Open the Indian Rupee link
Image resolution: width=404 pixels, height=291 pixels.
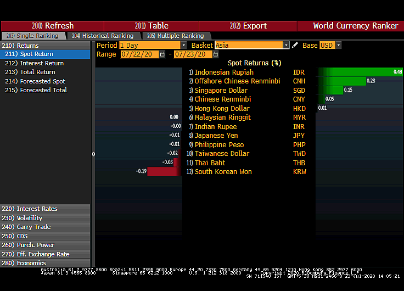216,126
